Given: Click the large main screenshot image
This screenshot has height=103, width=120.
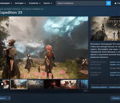Looking at the screenshot, I should tap(44, 47).
